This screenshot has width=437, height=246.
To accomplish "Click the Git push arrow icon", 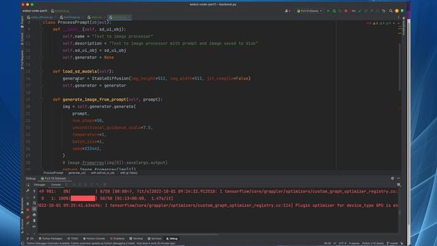I will [x=371, y=11].
